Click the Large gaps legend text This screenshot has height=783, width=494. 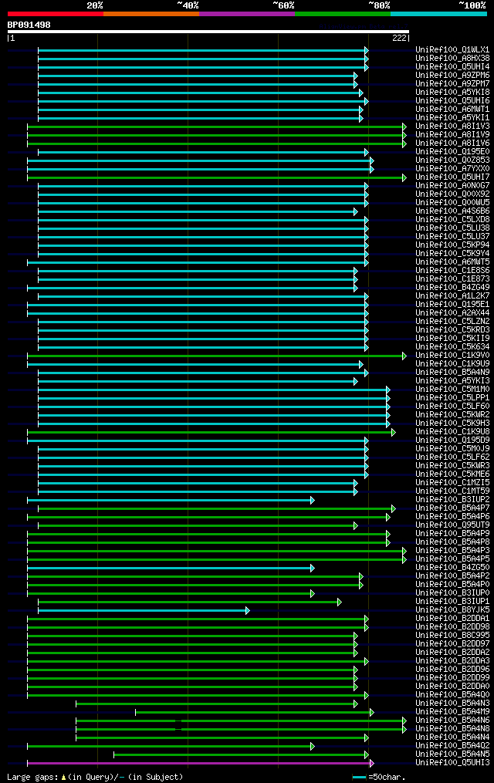(95, 777)
